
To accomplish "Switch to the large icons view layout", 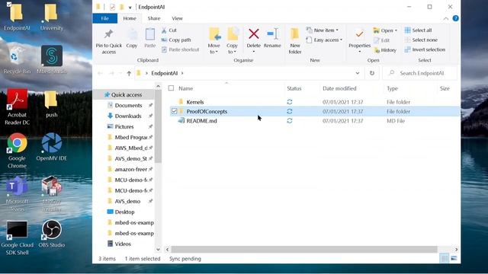I will pos(454,258).
